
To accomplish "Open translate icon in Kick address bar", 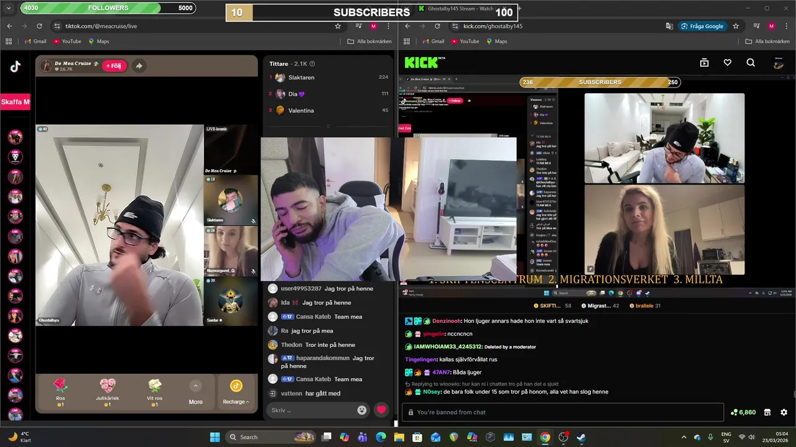I will click(x=669, y=26).
